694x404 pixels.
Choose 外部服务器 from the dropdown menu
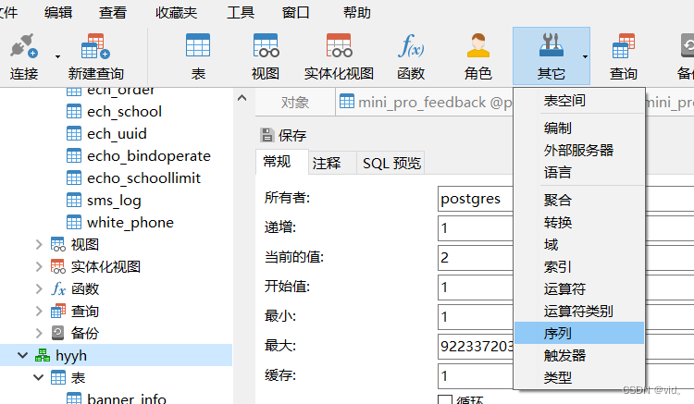579,151
